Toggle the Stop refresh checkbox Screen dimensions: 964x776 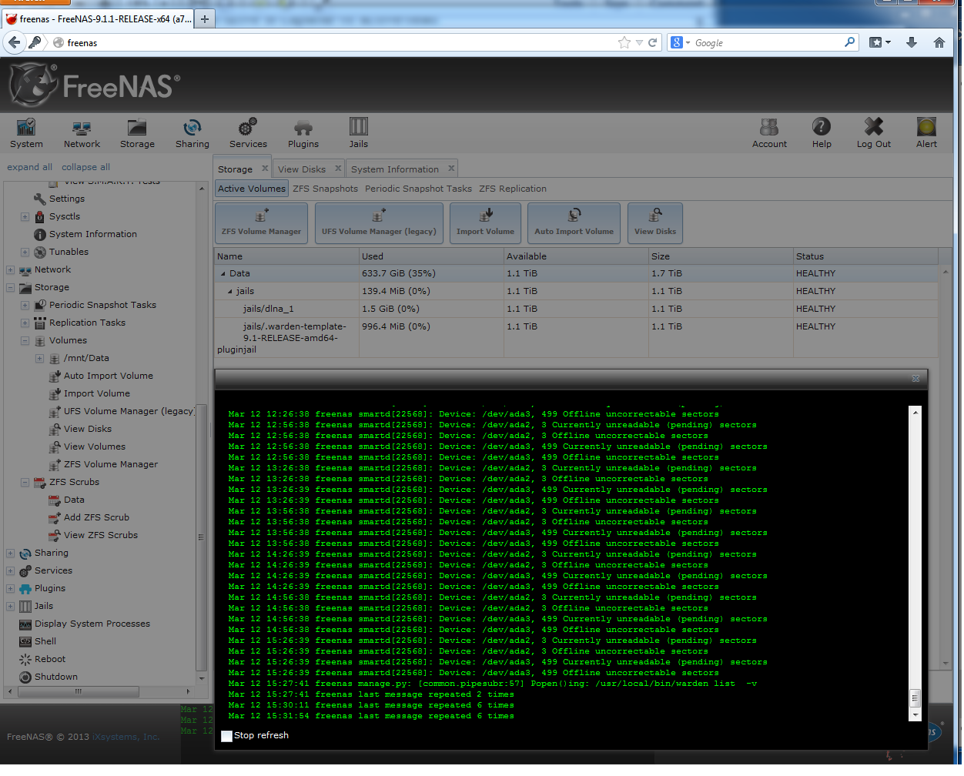pos(226,736)
